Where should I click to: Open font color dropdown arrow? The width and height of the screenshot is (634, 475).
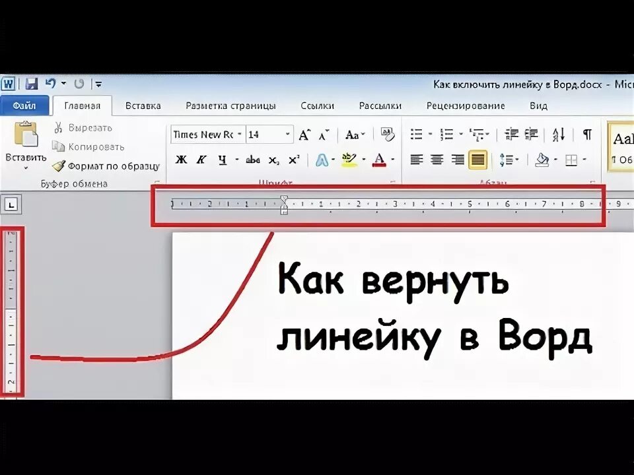click(393, 160)
